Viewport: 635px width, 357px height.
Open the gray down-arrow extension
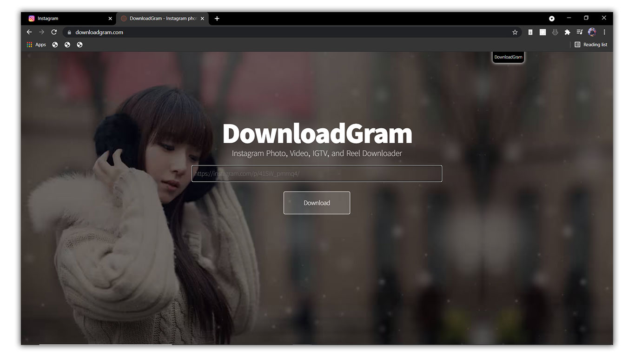(x=555, y=32)
